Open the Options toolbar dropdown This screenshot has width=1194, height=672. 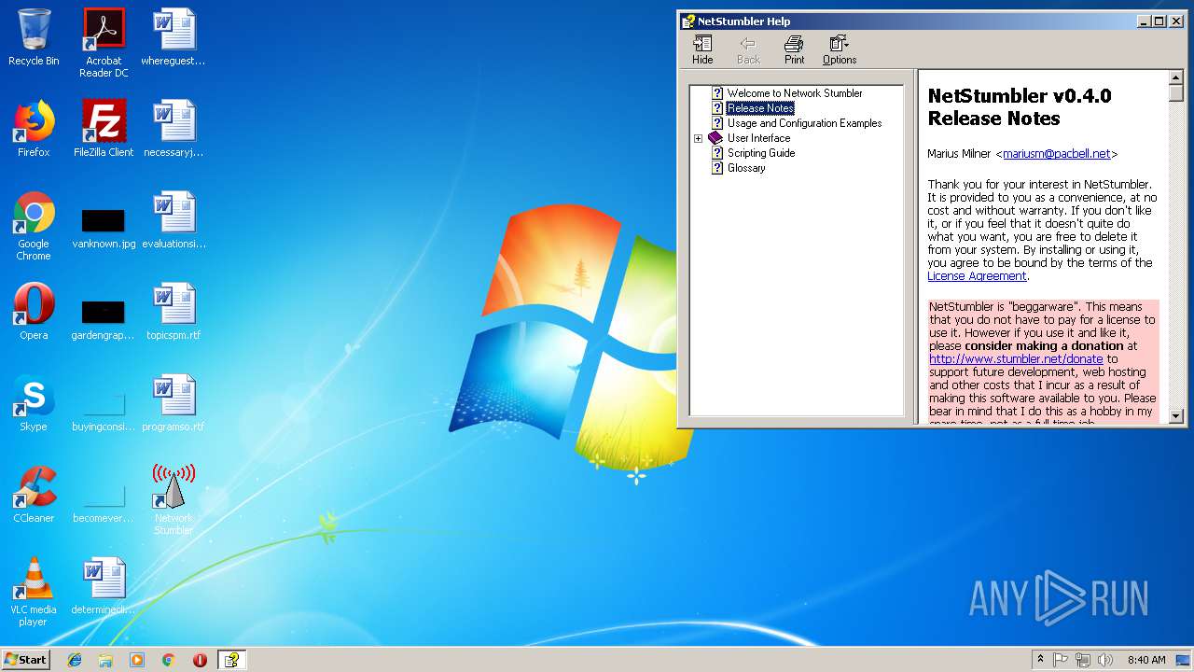tap(840, 50)
